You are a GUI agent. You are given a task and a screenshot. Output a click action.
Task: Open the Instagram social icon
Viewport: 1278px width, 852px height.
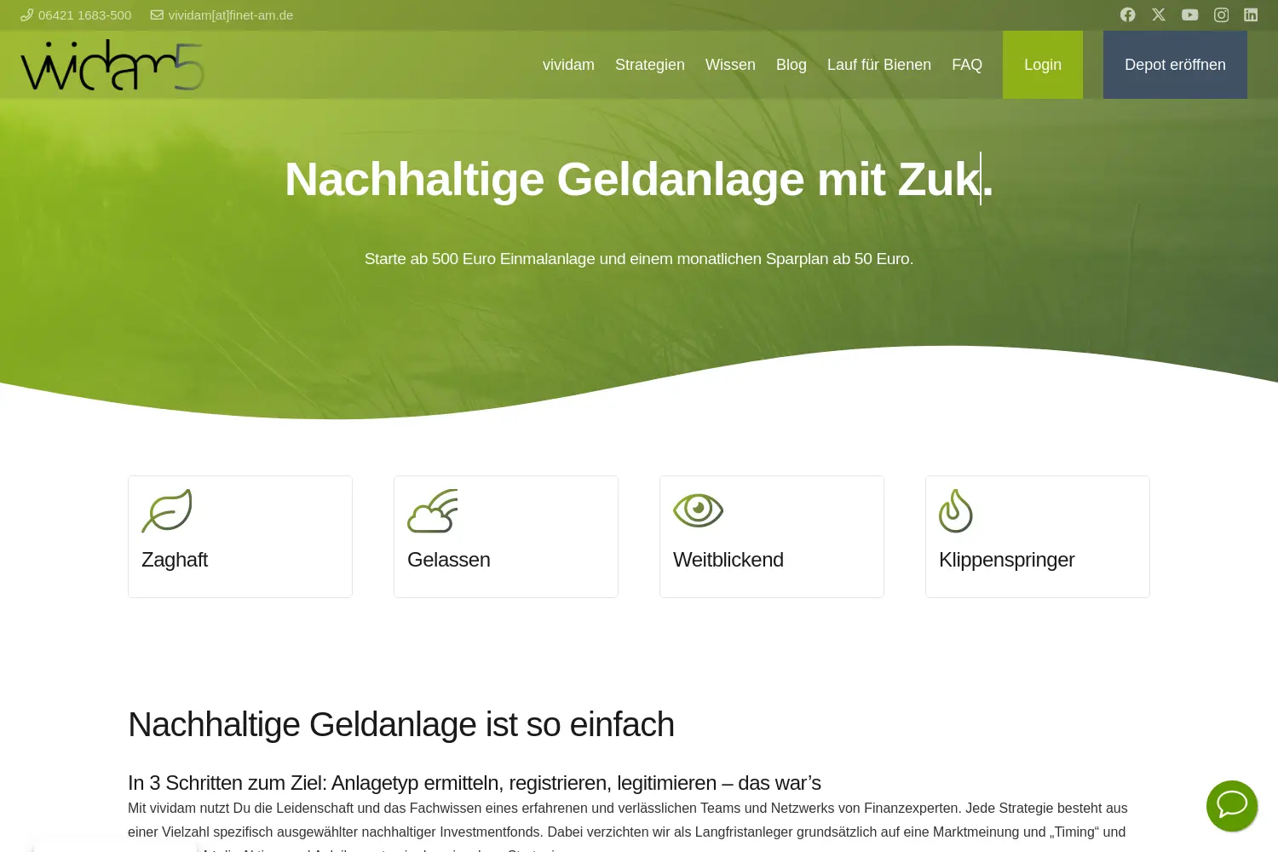[x=1221, y=14]
